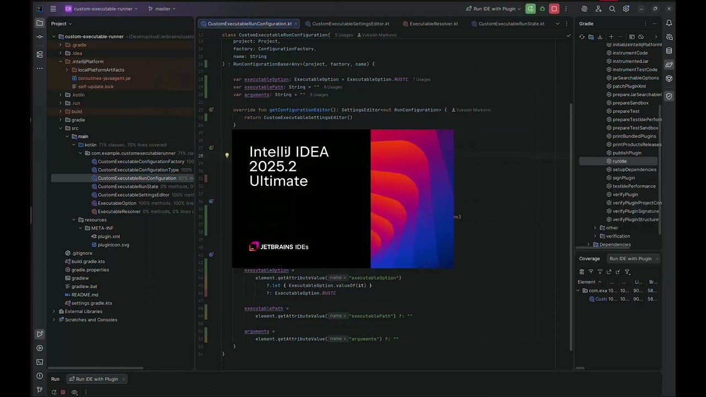Rerun the Run IDE with Plugin configuration
Image resolution: width=706 pixels, height=397 pixels.
[x=530, y=9]
